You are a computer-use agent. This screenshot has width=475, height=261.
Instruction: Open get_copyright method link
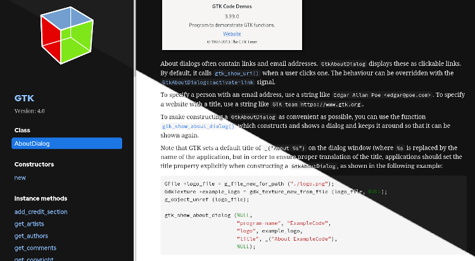point(34,259)
